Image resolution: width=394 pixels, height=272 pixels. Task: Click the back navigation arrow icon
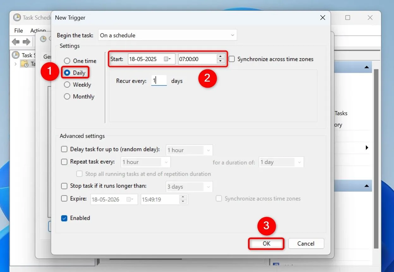(x=15, y=41)
